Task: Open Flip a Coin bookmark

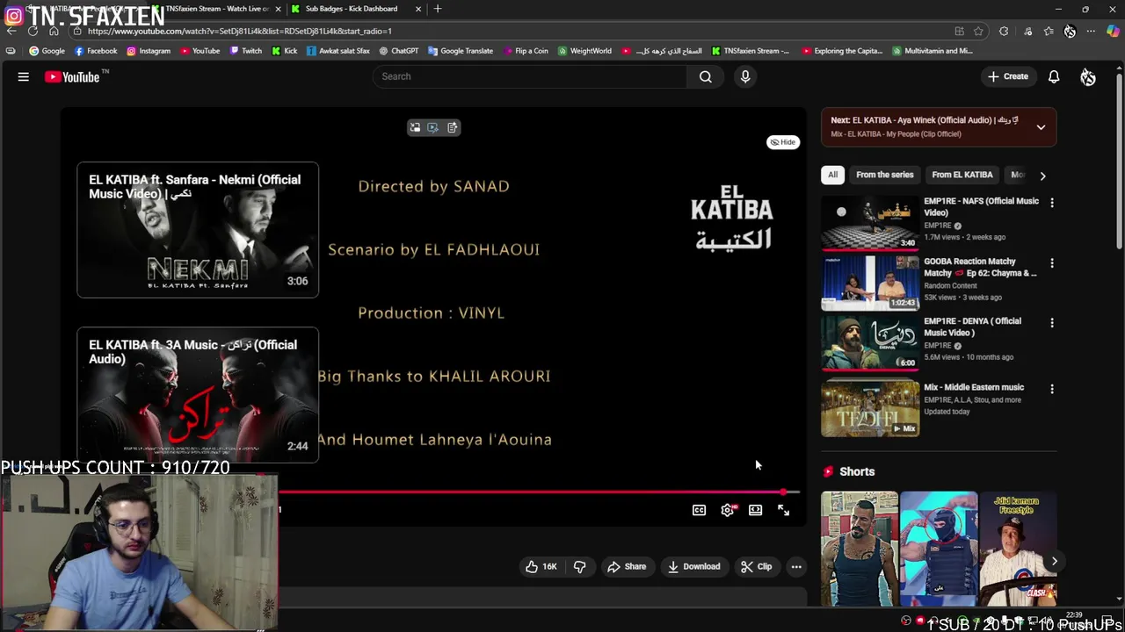Action: coord(525,51)
